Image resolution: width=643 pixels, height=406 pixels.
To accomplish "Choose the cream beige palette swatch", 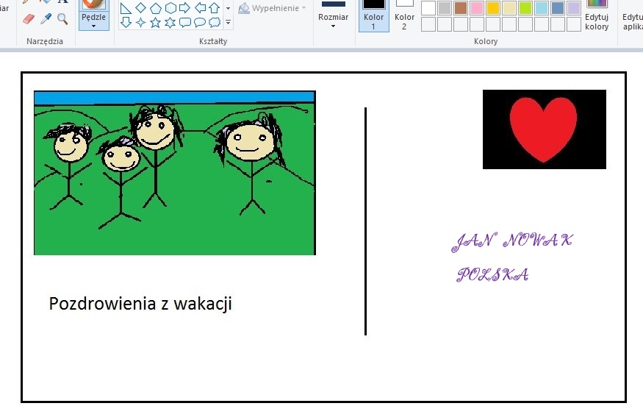I will 509,8.
